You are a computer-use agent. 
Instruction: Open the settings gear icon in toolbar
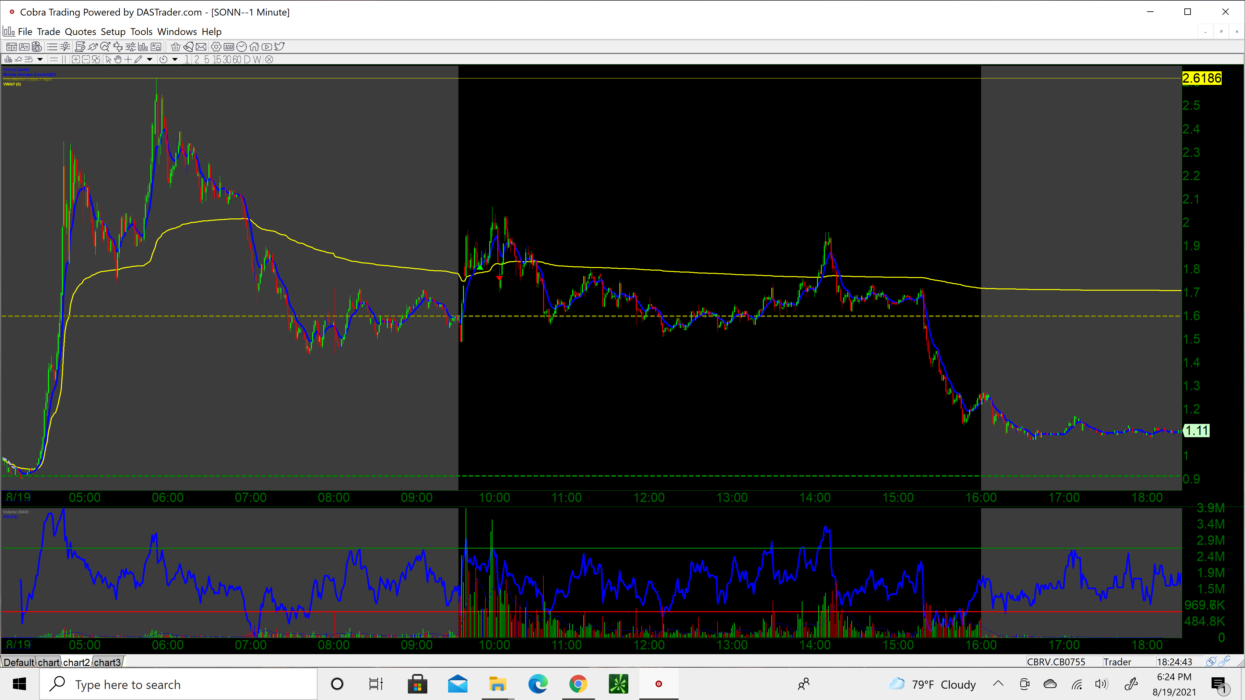tap(216, 47)
